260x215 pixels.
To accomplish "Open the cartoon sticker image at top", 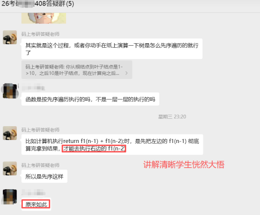I will (x=44, y=18).
